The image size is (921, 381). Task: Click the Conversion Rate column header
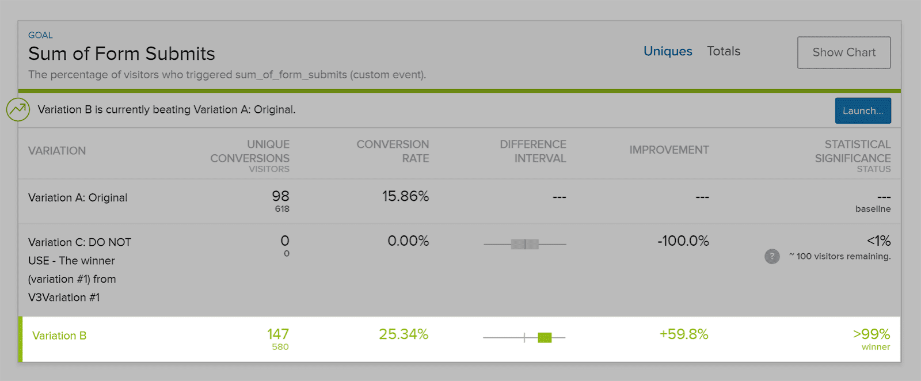pyautogui.click(x=393, y=151)
